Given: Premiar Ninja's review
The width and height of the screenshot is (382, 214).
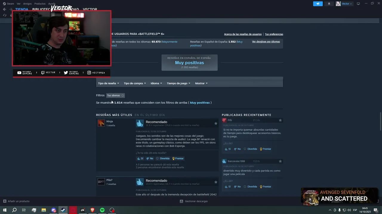Looking at the screenshot, I should coord(178,158).
